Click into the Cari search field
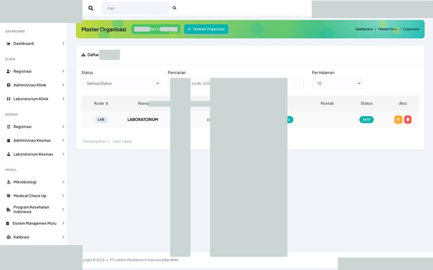Screen dimensions: 433x270 point(135,8)
